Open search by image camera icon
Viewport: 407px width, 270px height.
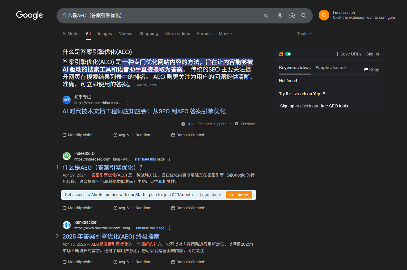pyautogui.click(x=292, y=16)
